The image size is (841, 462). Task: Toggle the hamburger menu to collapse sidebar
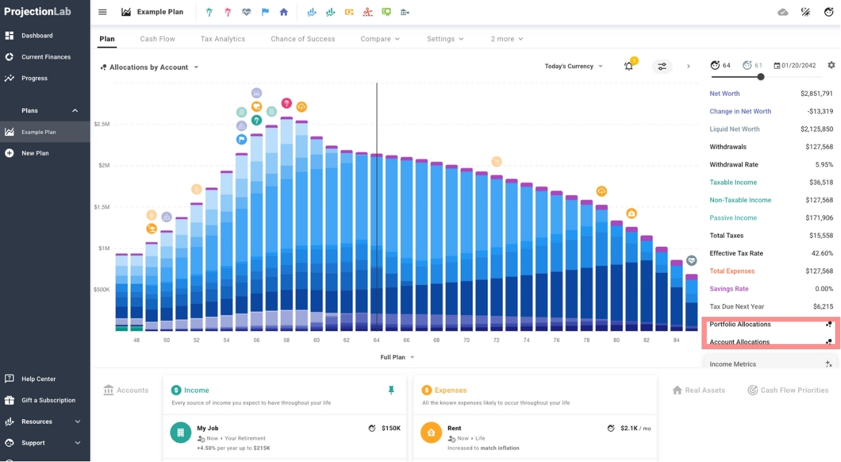(103, 12)
